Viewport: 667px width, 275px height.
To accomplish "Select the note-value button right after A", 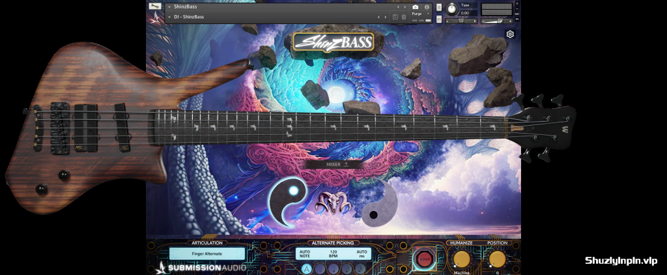I will 320,268.
